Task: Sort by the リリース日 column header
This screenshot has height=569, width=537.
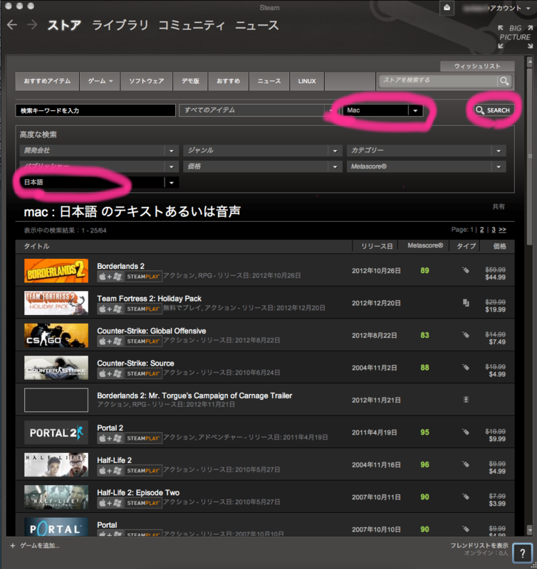Action: click(x=377, y=246)
